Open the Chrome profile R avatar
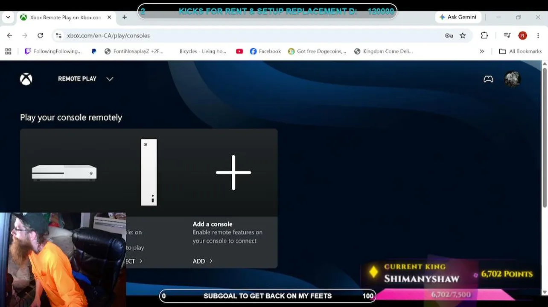This screenshot has width=548, height=307. coord(522,36)
